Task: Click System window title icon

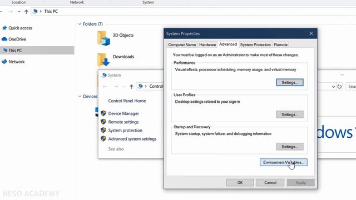Action: point(104,75)
